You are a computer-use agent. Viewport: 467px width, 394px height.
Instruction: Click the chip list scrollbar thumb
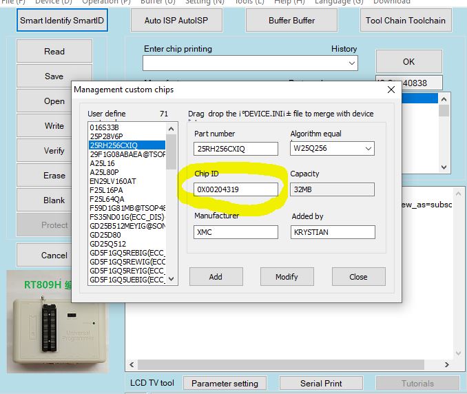pos(171,152)
